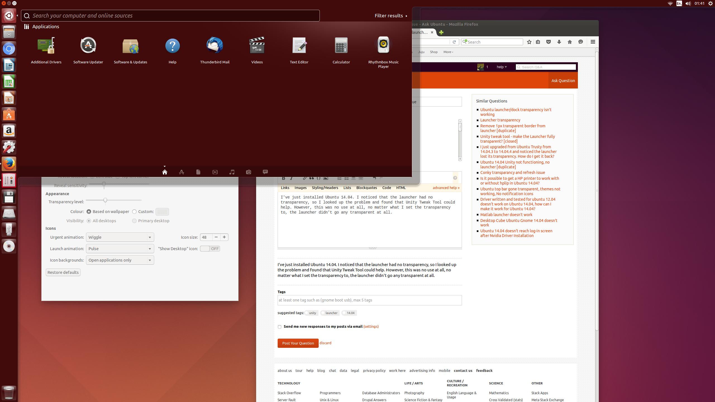Switch to the Applications lens
715x402 pixels.
coord(182,172)
